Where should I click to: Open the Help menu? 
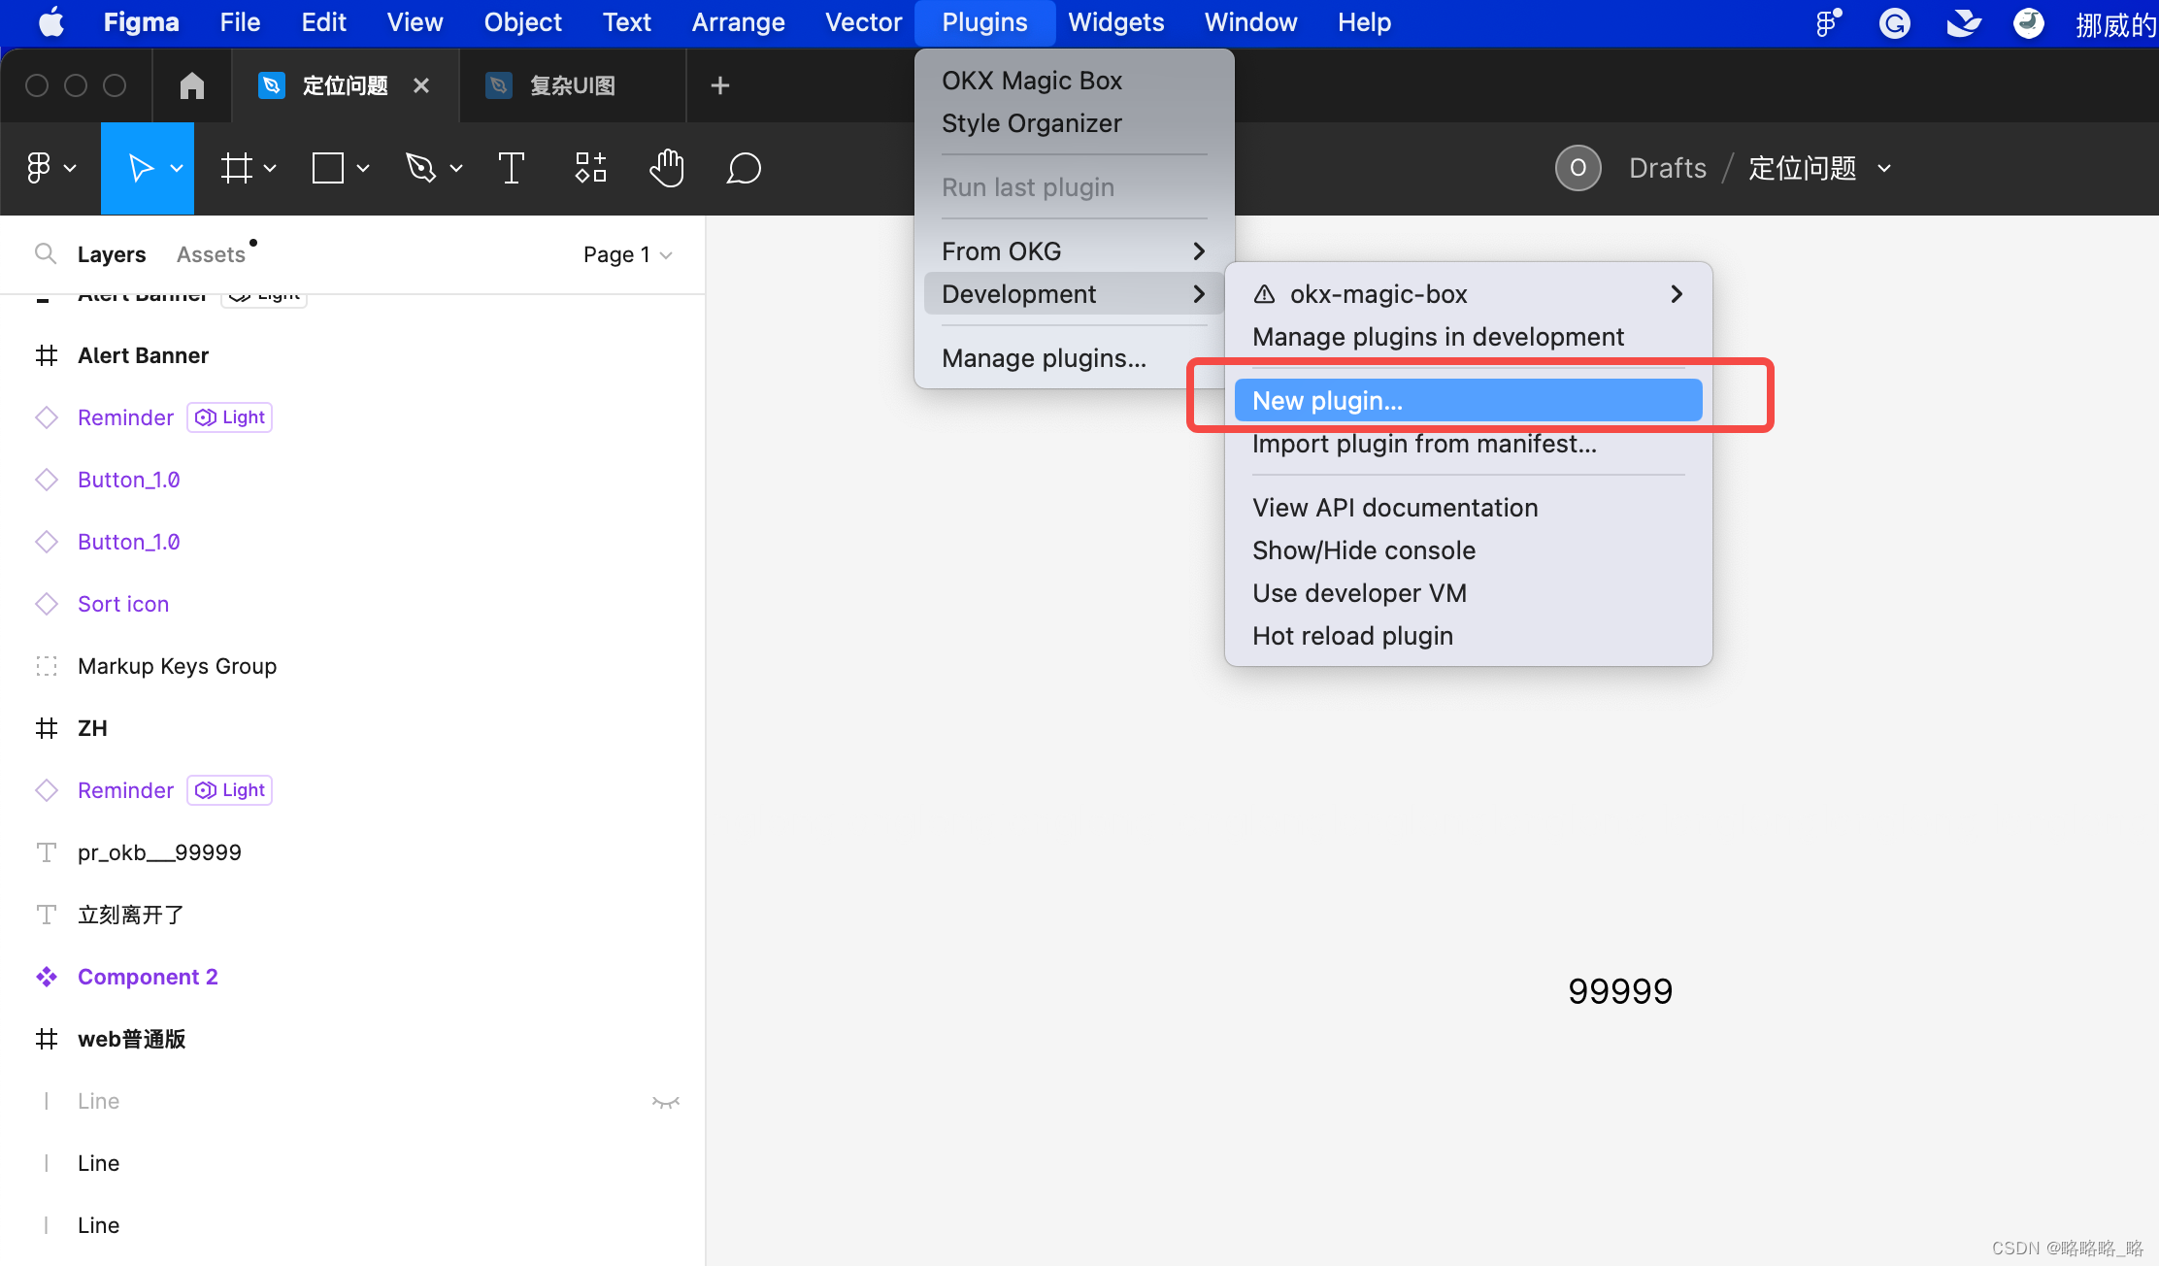(1364, 22)
